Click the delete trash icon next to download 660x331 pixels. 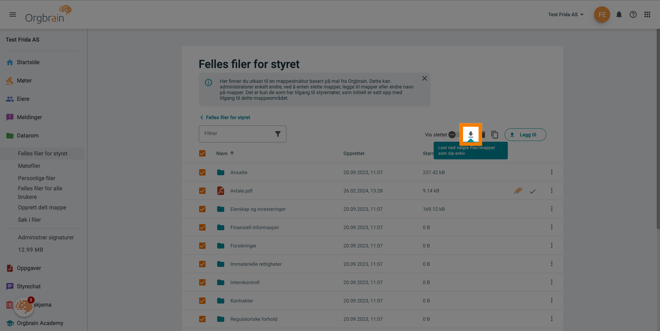point(483,135)
